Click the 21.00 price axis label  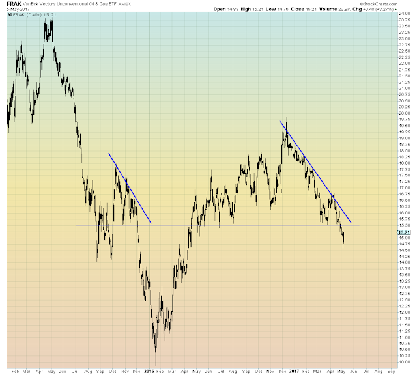pos(405,89)
